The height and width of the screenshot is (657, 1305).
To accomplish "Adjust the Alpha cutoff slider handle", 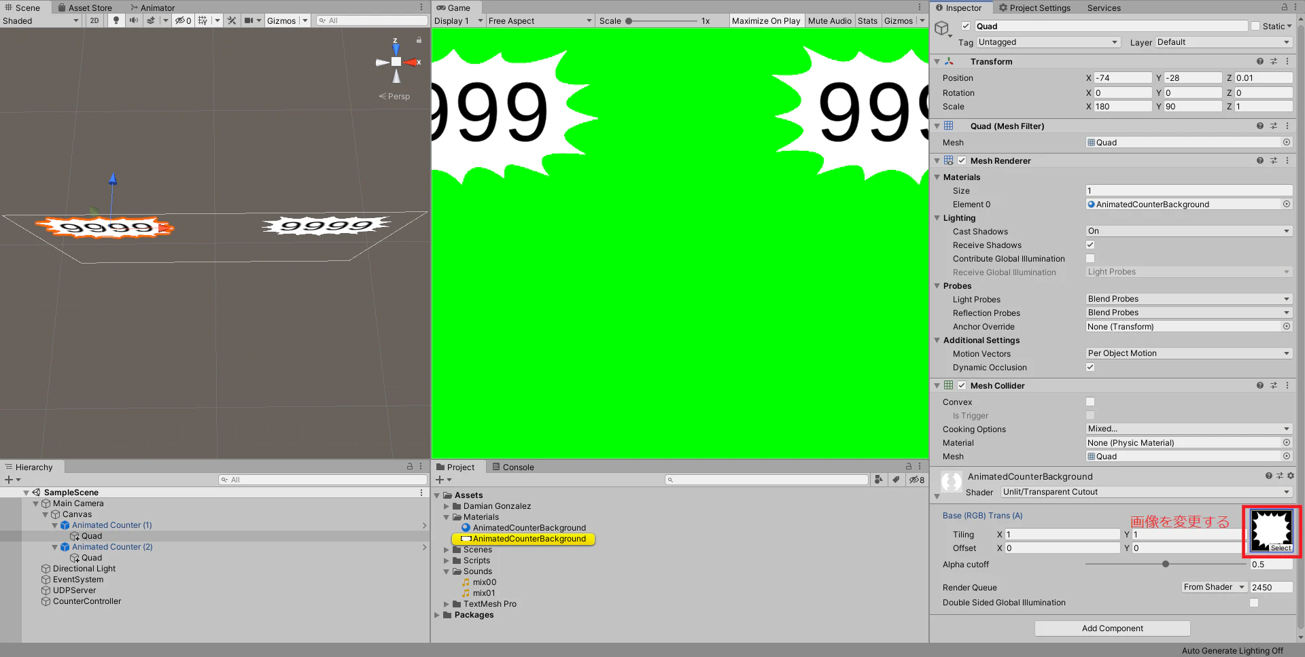I will 1166,564.
